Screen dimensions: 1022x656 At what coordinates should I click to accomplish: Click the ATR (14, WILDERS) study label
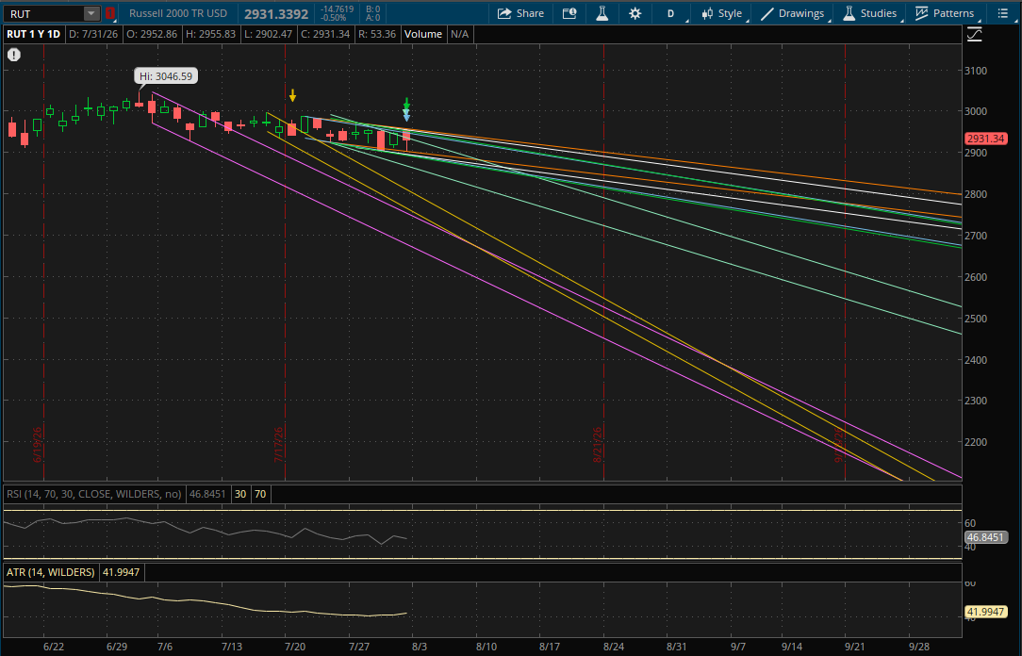pyautogui.click(x=51, y=572)
